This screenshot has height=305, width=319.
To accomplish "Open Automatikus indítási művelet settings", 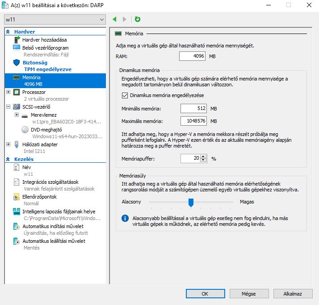I will click(x=54, y=226).
